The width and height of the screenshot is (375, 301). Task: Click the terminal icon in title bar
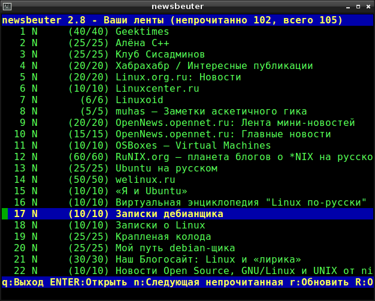click(x=7, y=7)
